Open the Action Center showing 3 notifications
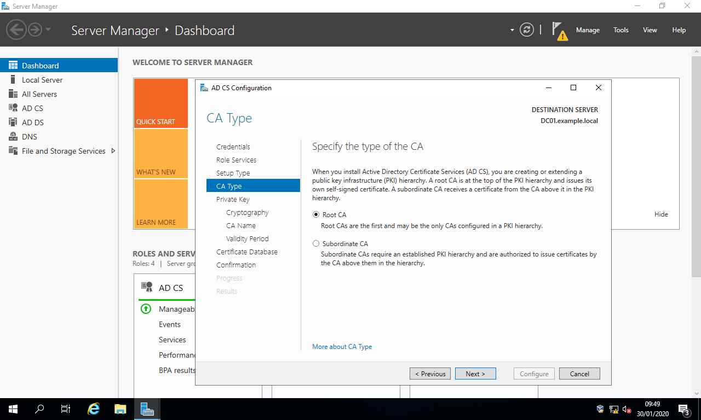 (683, 409)
